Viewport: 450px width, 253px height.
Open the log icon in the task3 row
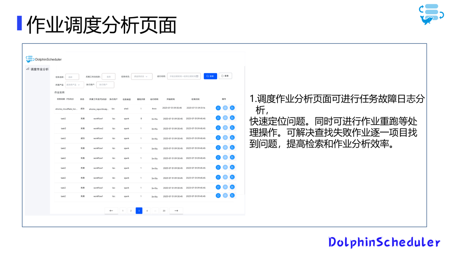coord(232,128)
